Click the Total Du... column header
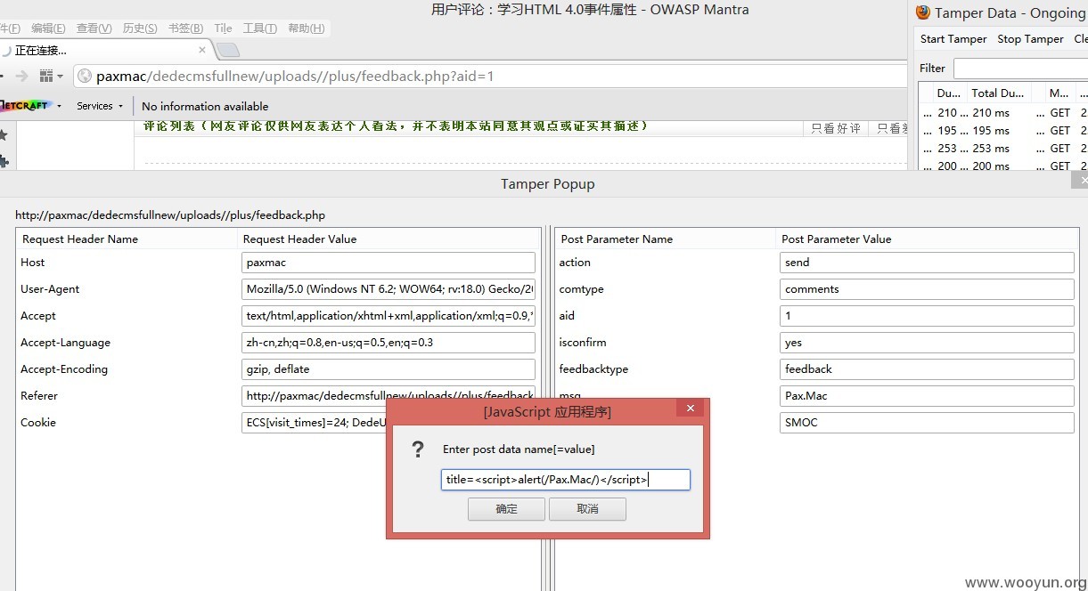 (x=998, y=93)
